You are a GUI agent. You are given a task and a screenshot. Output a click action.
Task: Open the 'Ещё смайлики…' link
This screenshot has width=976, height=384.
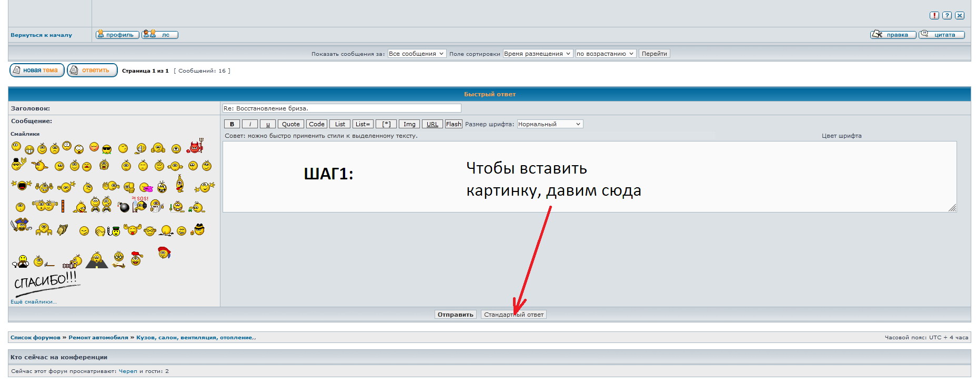(33, 302)
